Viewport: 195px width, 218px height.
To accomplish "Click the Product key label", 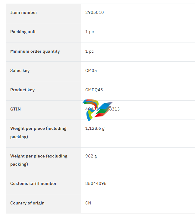I will pos(22,90).
